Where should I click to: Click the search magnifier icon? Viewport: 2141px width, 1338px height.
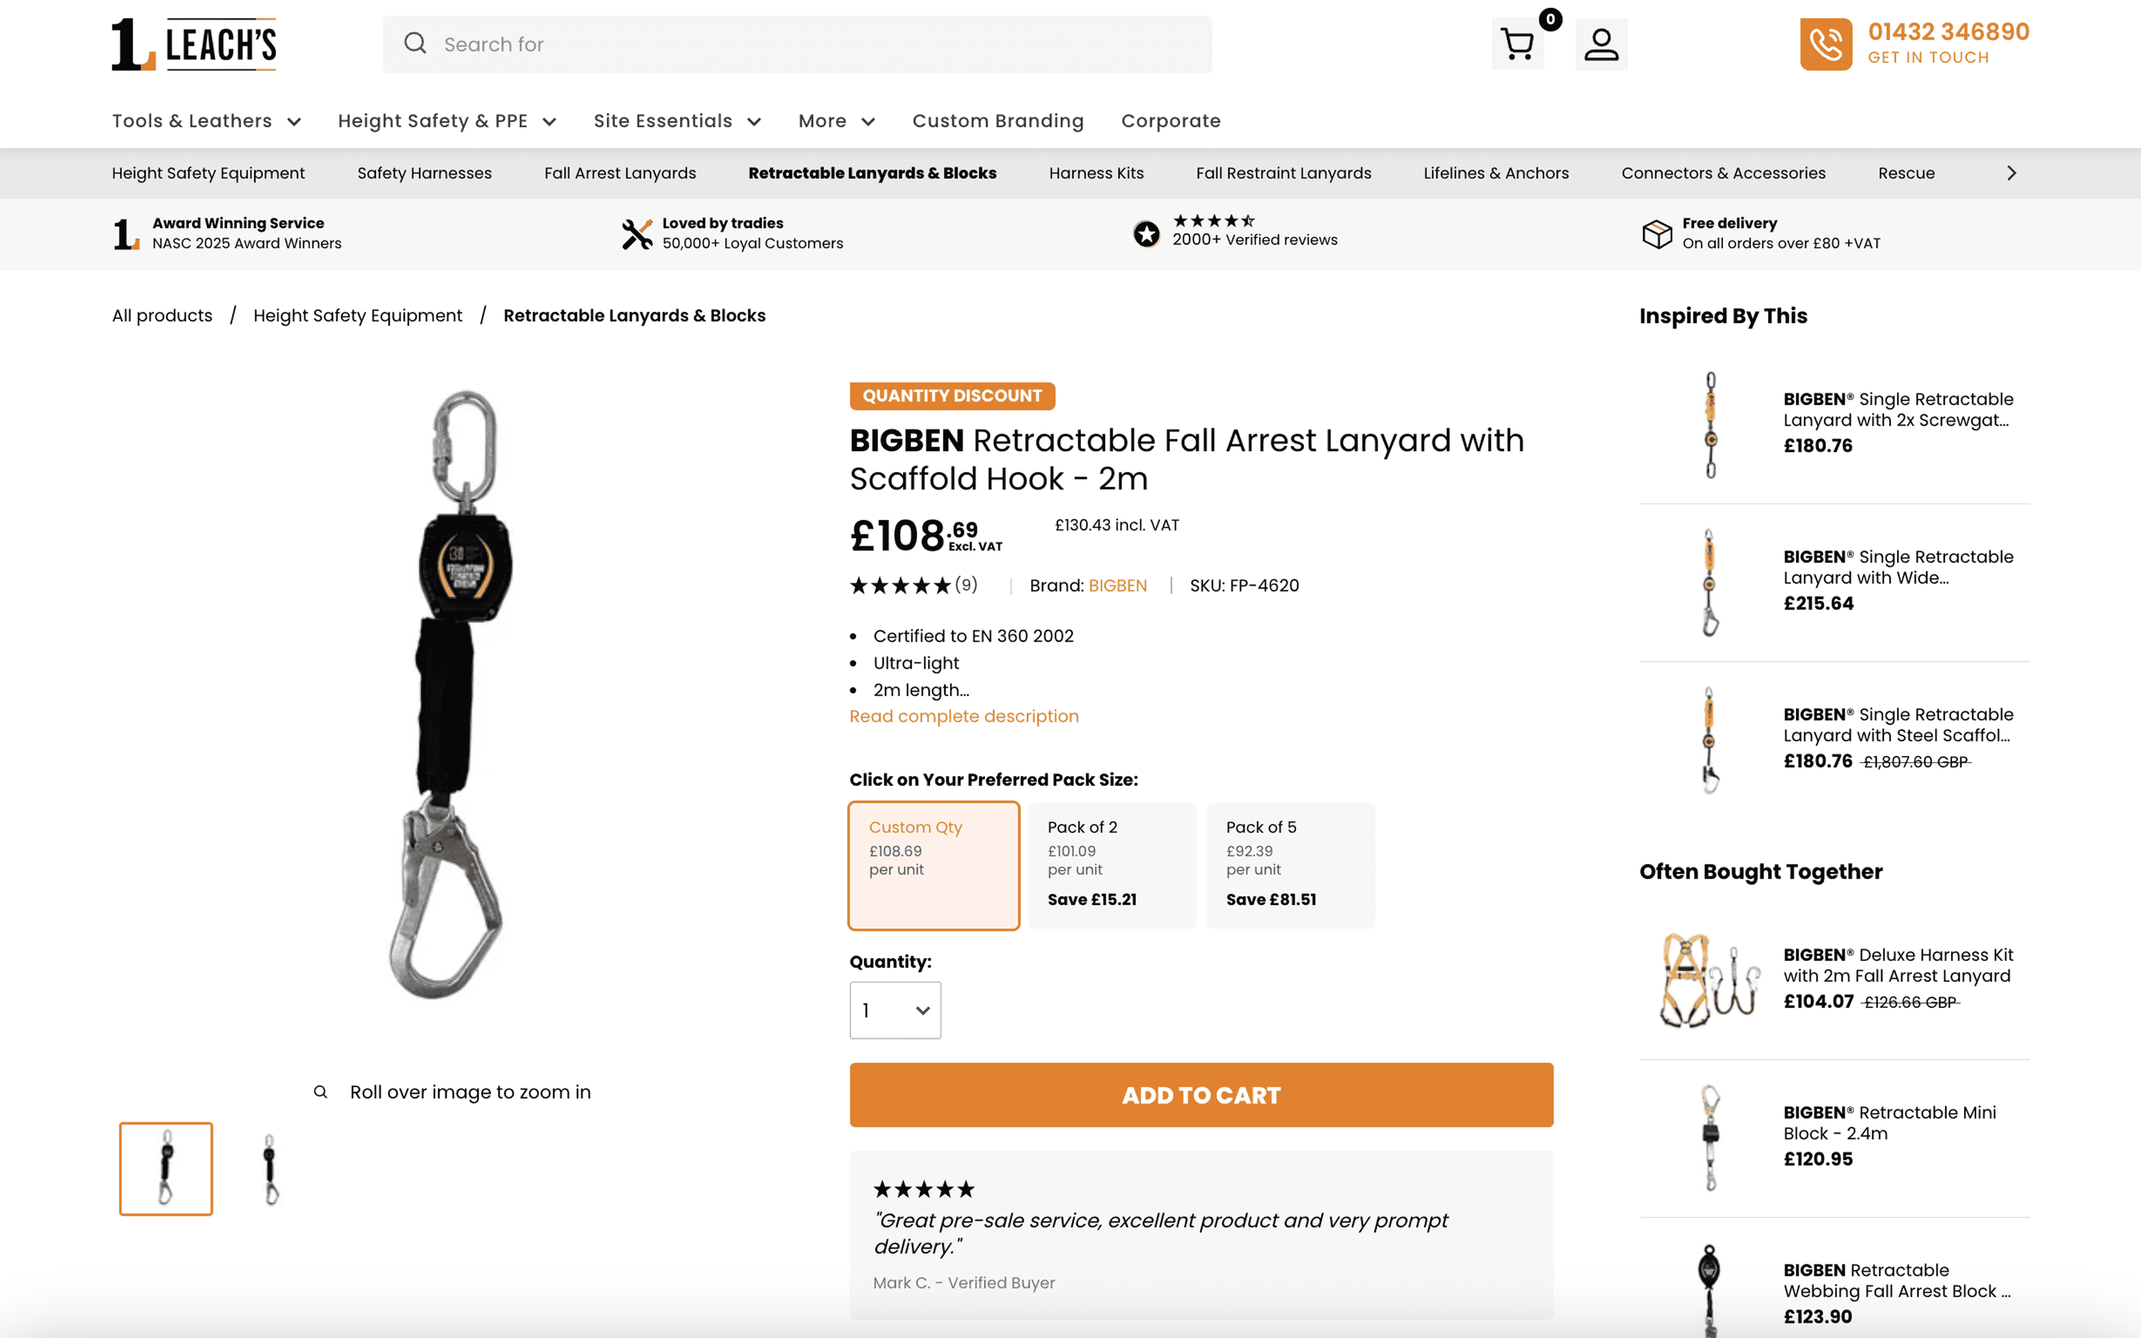[x=415, y=43]
